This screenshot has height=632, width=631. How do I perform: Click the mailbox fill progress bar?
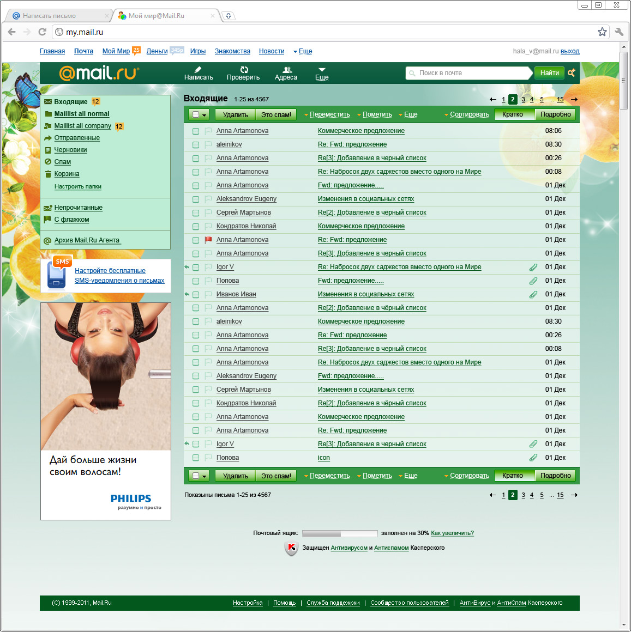pos(340,533)
